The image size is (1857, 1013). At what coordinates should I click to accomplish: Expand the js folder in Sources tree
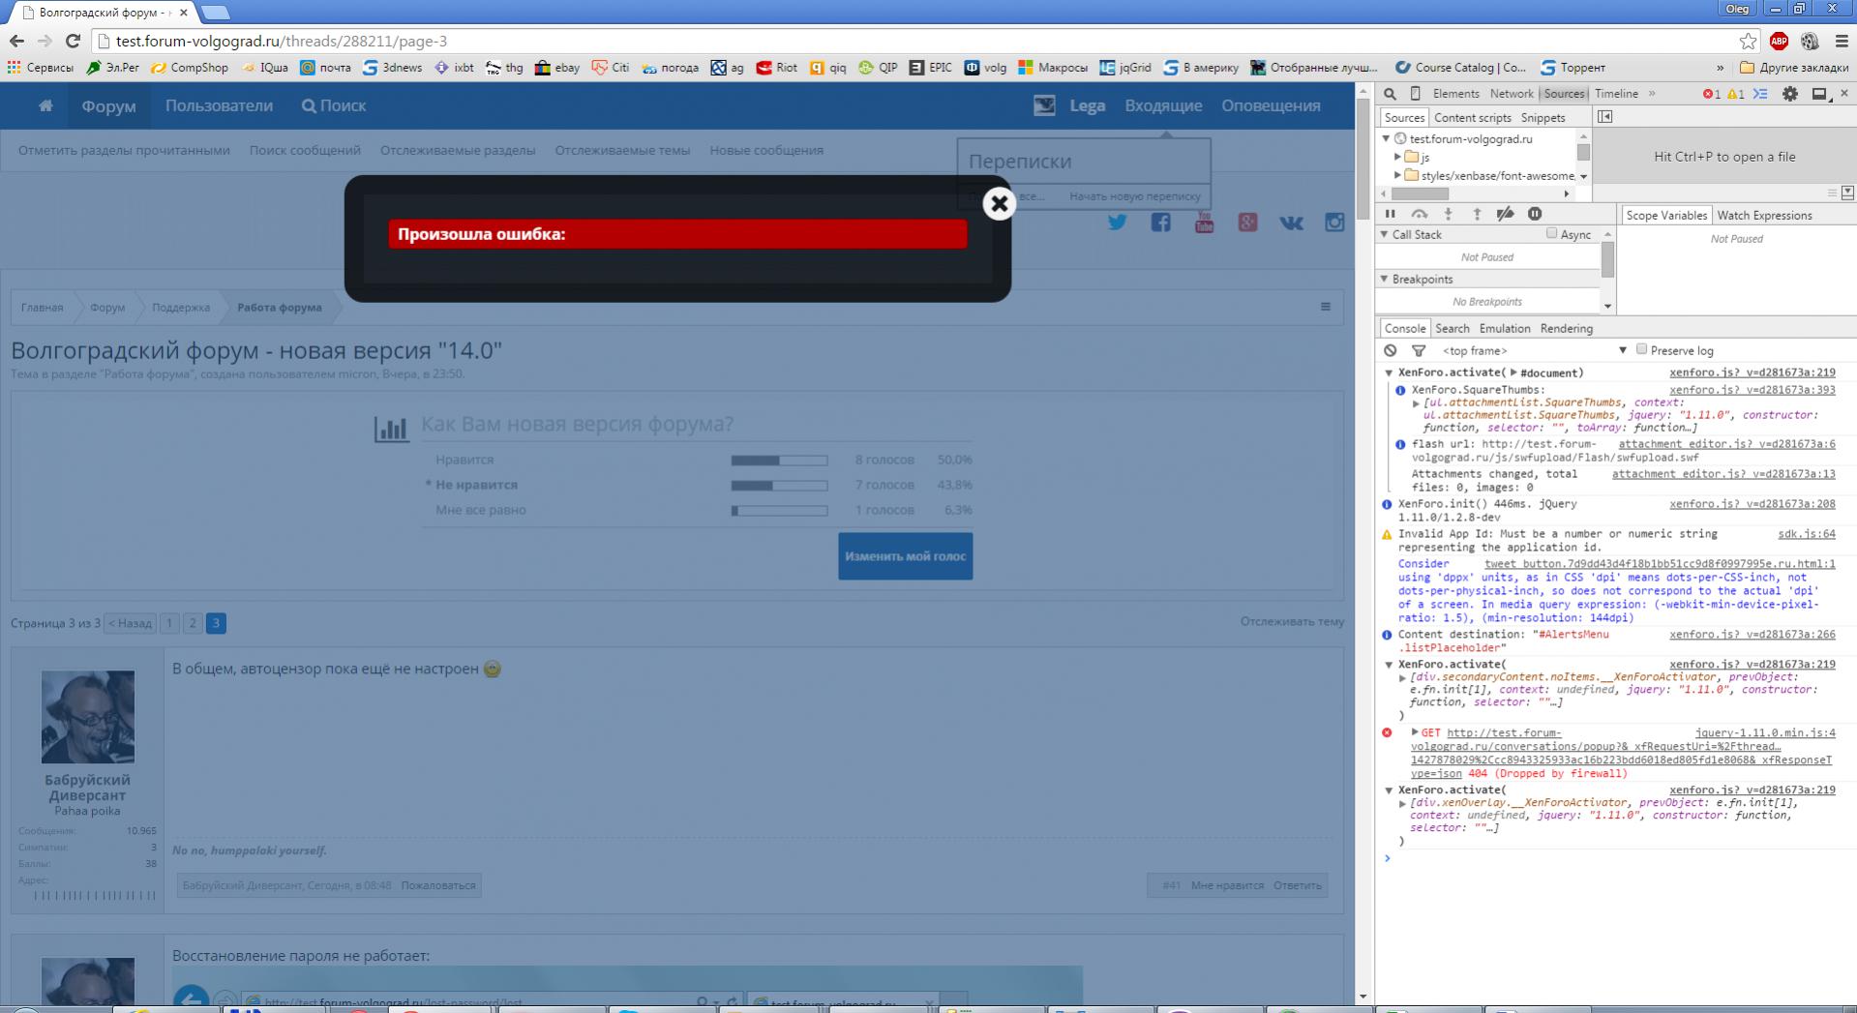[x=1397, y=157]
